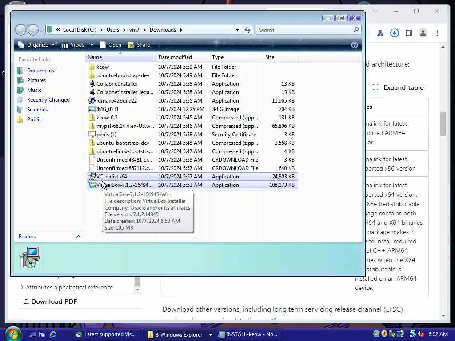This screenshot has height=341, width=455.
Task: Select the CollabnetInstaller application icon
Action: 92,84
